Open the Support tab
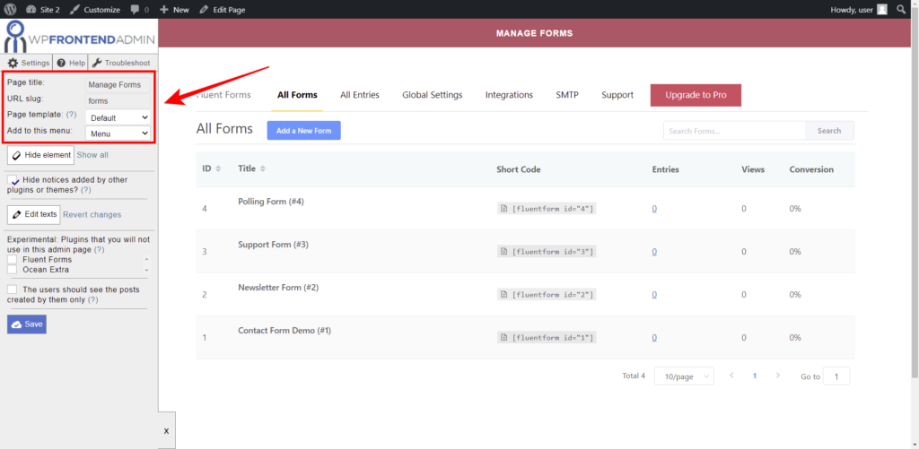 click(617, 95)
